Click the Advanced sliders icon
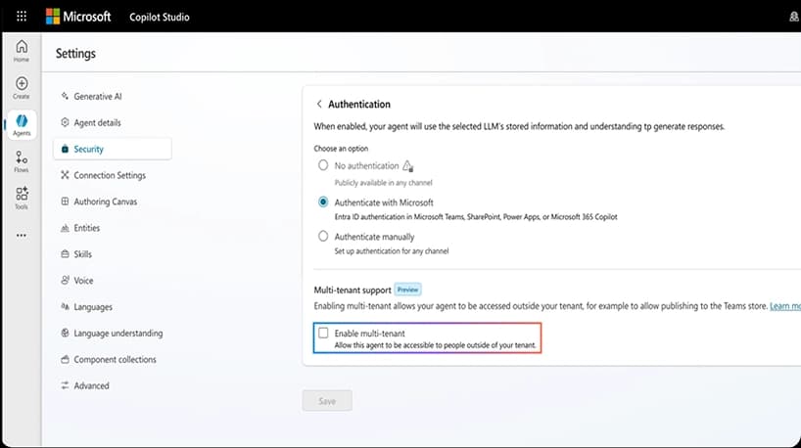Screen dimensions: 801x448 [65, 385]
